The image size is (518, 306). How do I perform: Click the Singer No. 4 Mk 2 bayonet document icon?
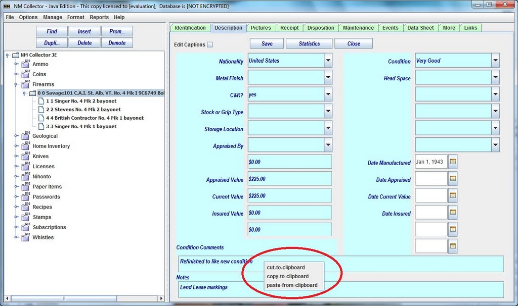41,101
